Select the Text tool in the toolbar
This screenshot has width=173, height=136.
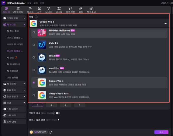click(30, 10)
